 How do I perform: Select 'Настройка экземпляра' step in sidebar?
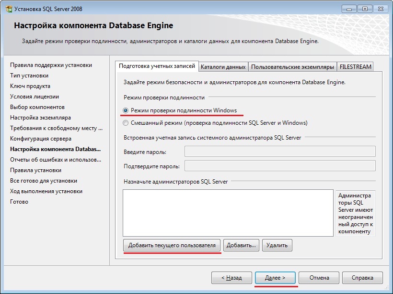tap(40, 118)
